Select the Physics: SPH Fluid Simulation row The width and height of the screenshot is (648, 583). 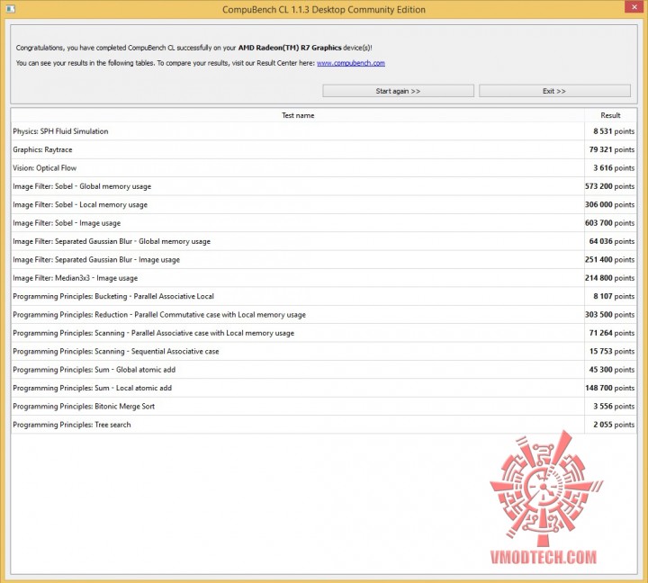324,131
